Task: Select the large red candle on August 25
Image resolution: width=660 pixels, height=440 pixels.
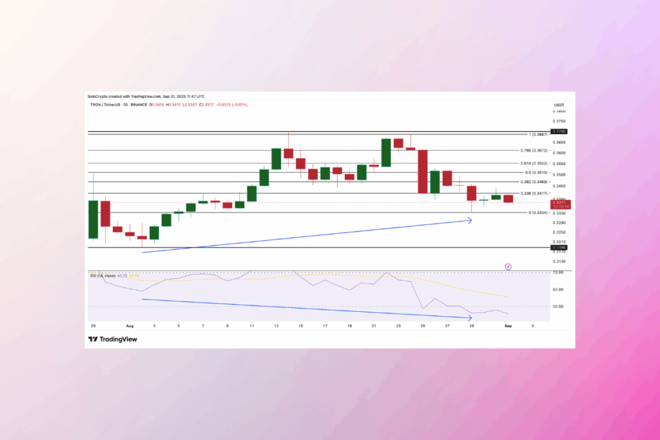Action: pyautogui.click(x=423, y=171)
